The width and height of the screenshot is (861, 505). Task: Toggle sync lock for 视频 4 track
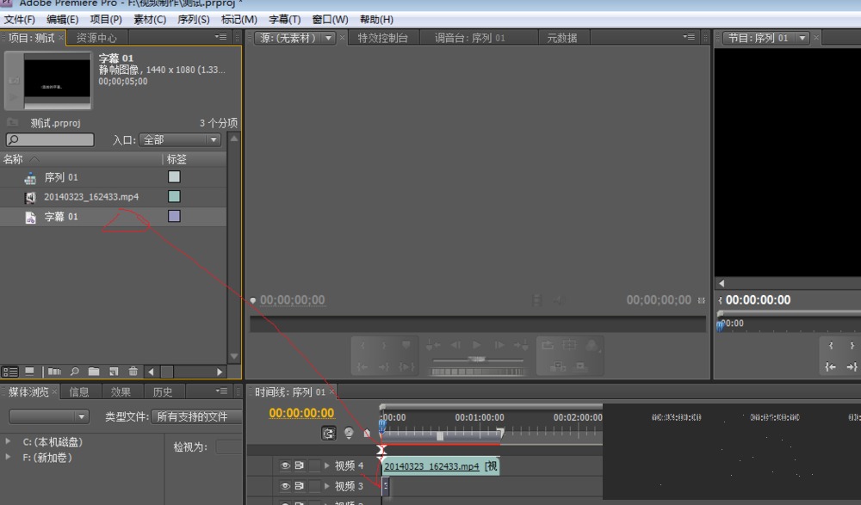click(300, 466)
